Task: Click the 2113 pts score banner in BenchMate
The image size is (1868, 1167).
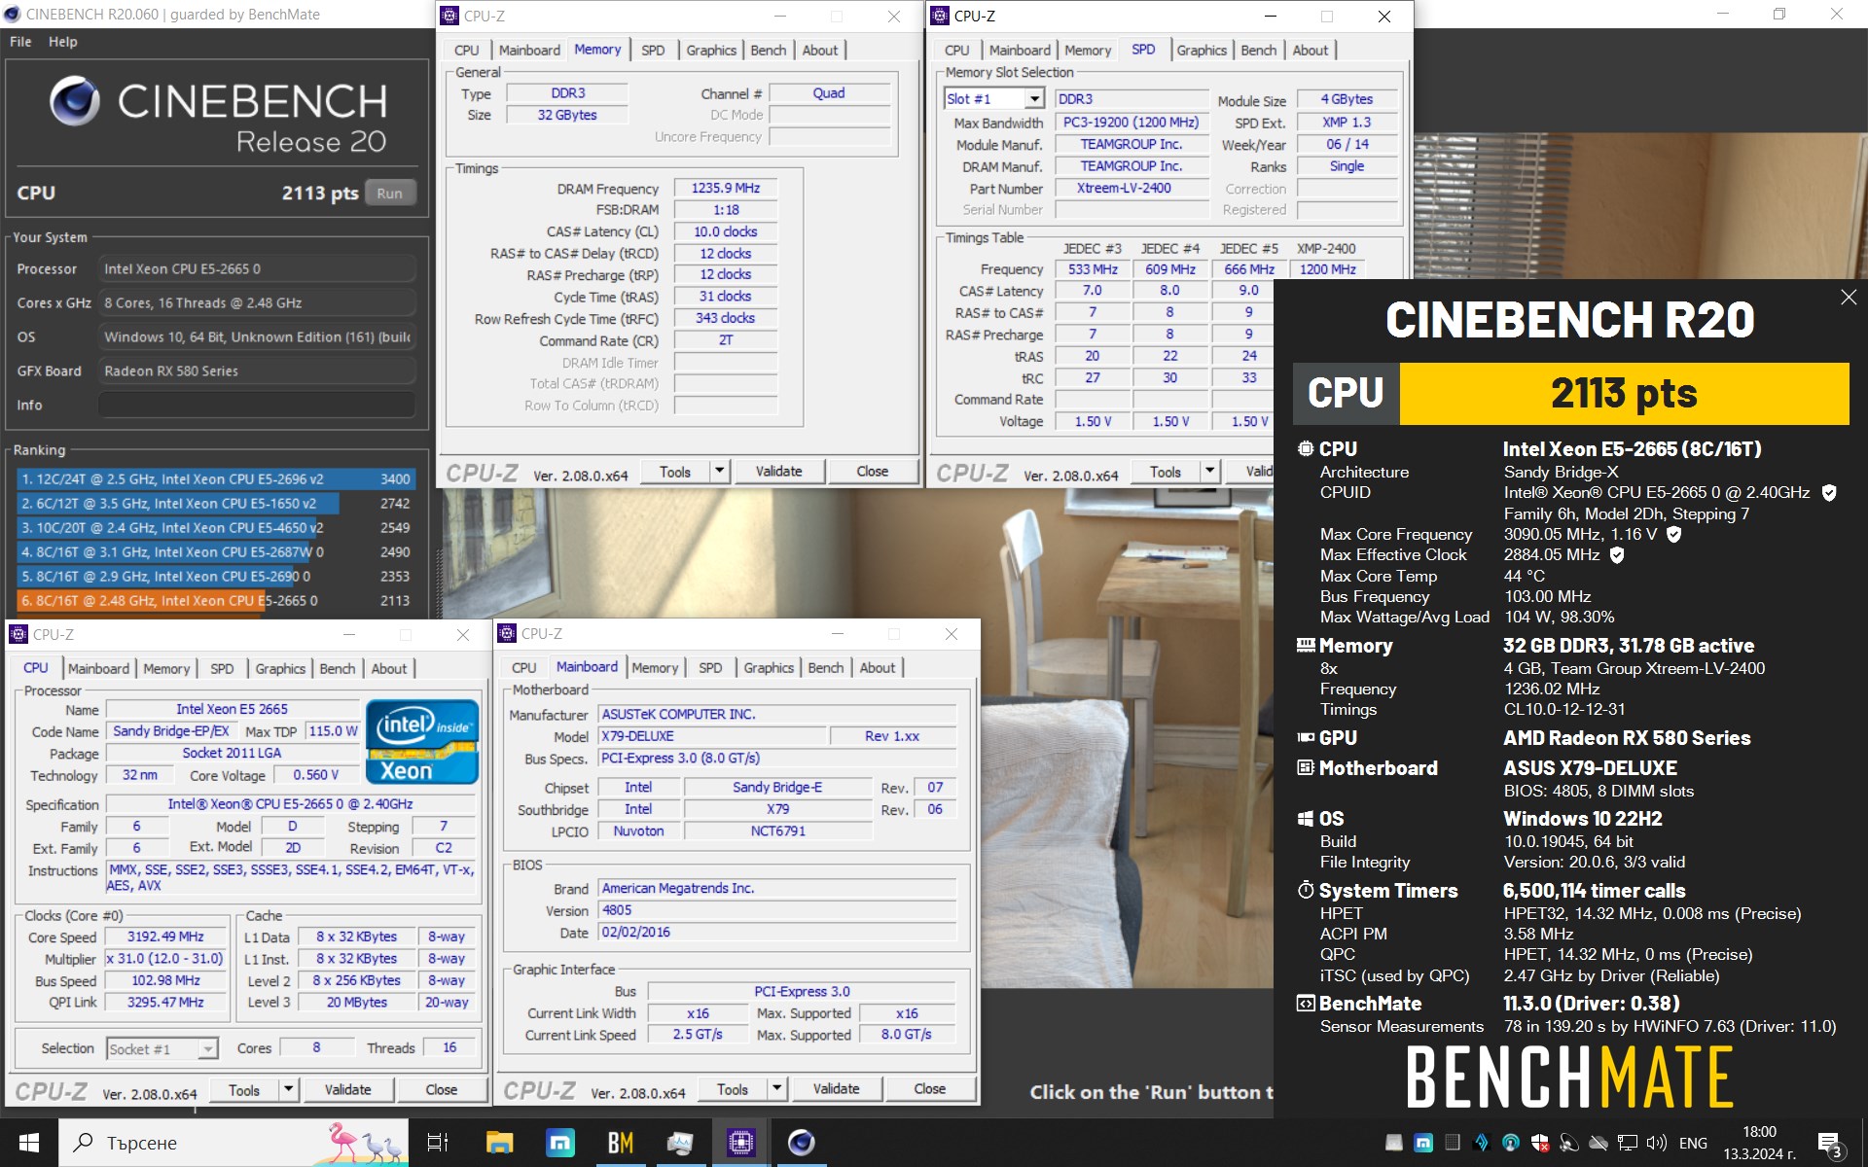Action: coord(1624,394)
